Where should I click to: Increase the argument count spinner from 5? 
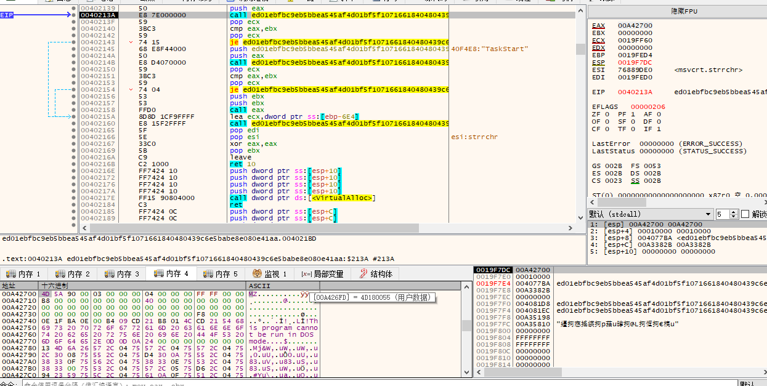click(733, 212)
